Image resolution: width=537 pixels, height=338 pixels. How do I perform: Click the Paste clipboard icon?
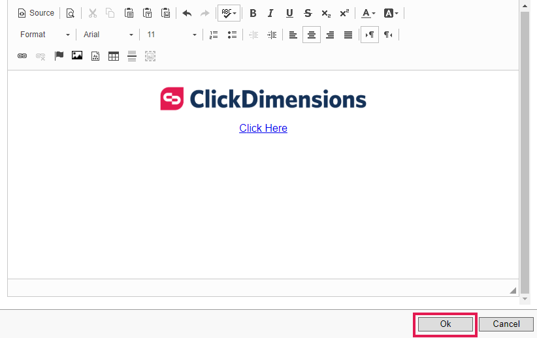pos(129,13)
